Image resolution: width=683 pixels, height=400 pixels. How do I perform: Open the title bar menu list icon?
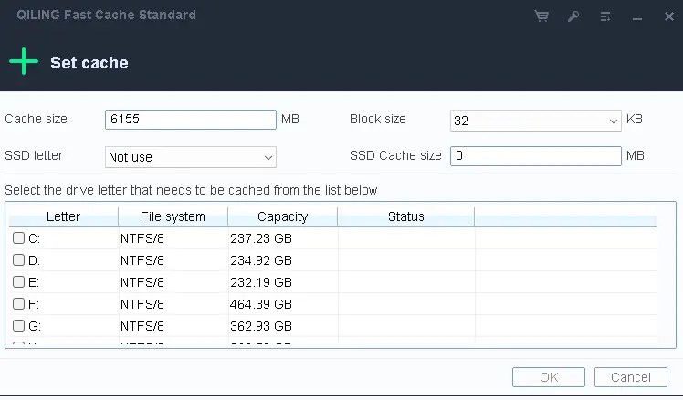pyautogui.click(x=604, y=16)
